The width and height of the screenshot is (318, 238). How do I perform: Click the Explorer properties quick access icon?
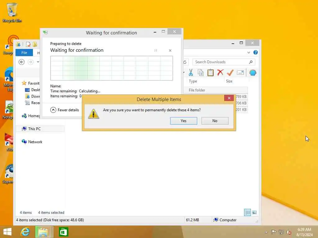click(28, 44)
